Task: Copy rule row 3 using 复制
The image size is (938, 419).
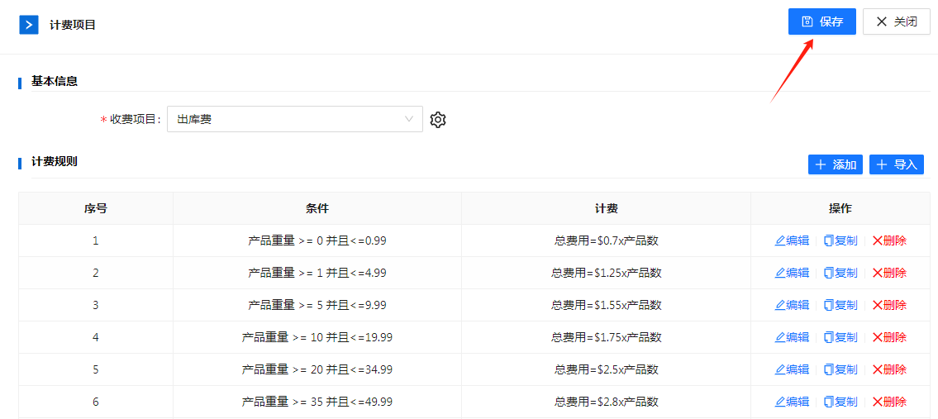Action: point(840,305)
